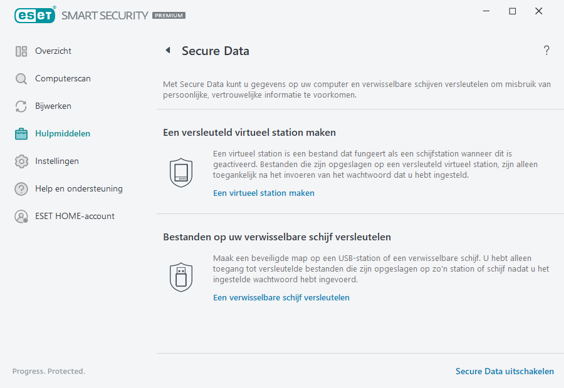Click the encrypted virtual drive shield icon

click(181, 172)
